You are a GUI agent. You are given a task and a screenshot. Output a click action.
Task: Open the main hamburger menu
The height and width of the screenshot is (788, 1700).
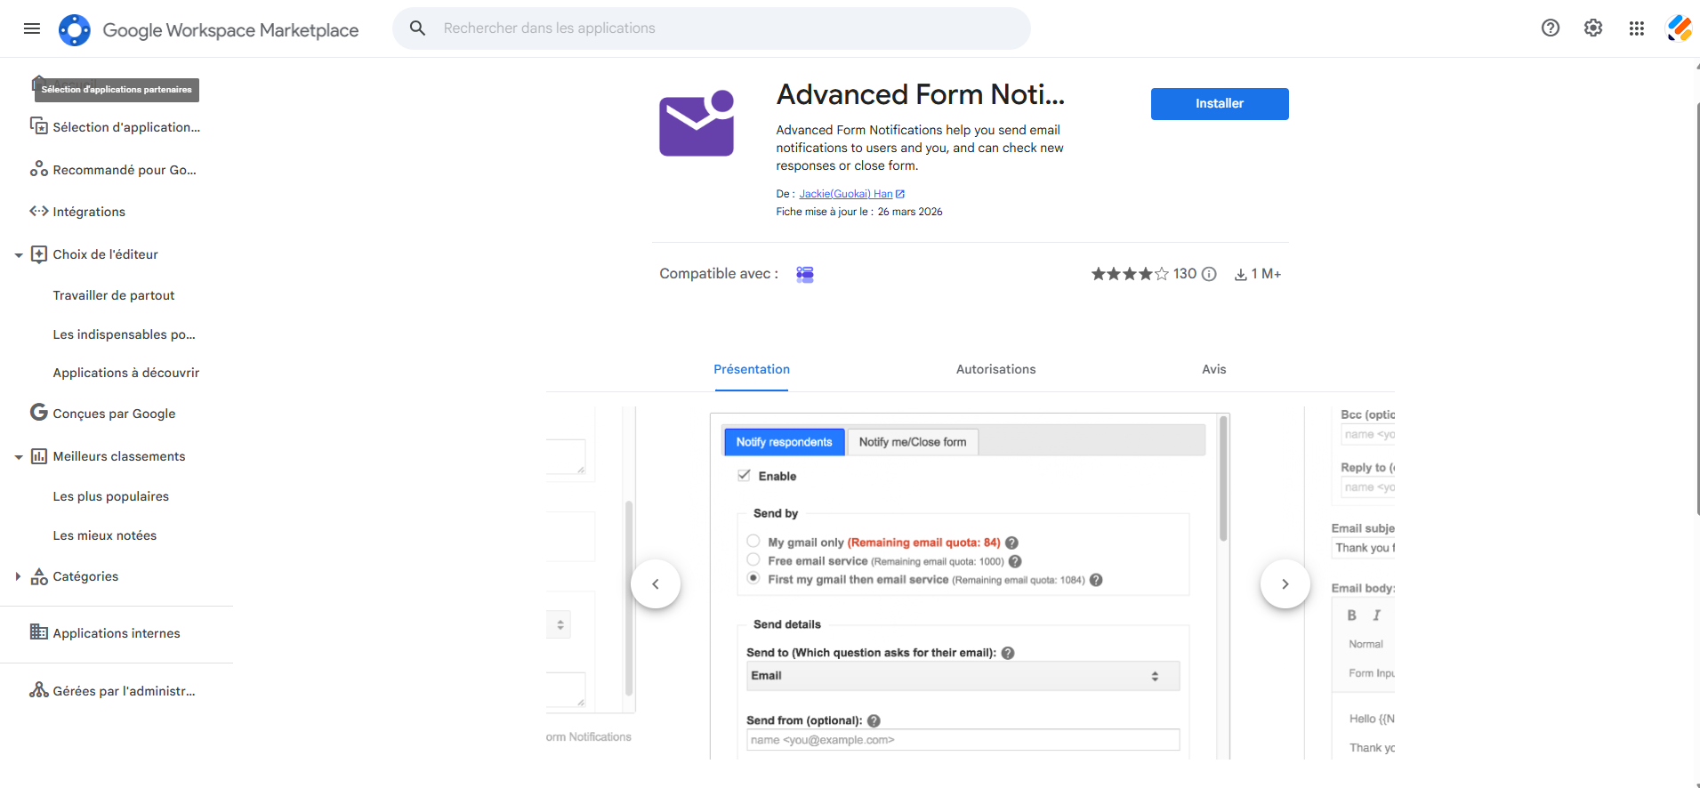(32, 28)
